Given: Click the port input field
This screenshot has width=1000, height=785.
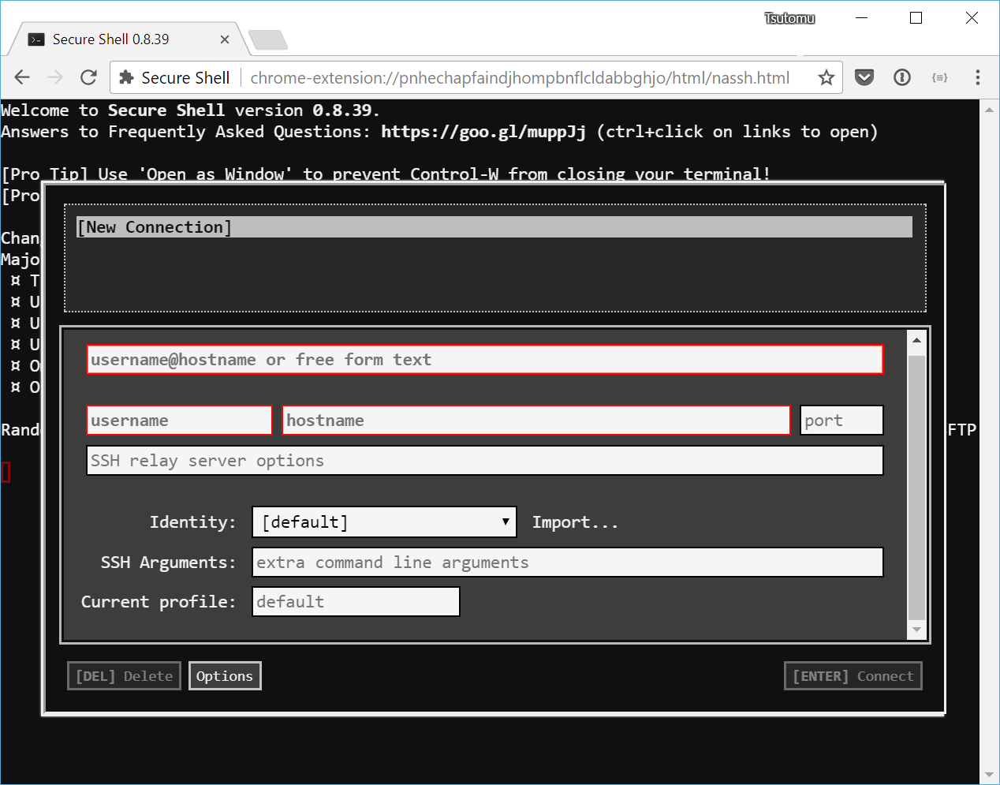Looking at the screenshot, I should tap(841, 421).
